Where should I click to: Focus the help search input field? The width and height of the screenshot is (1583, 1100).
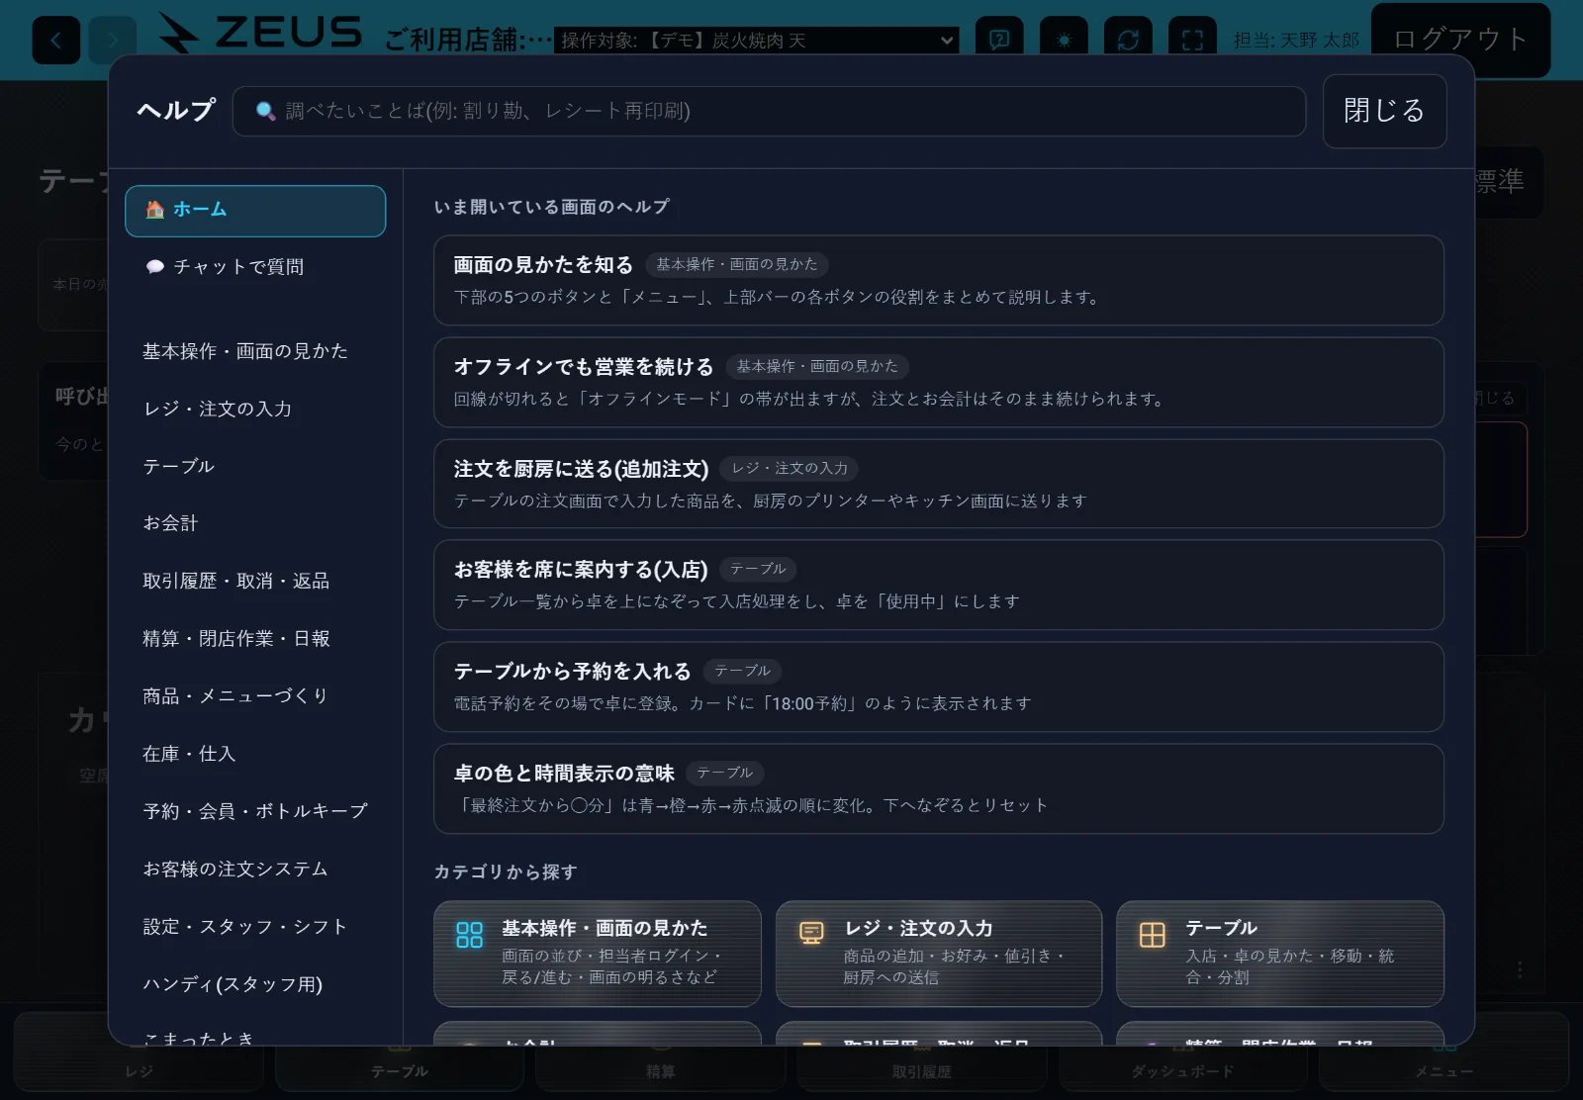tap(769, 111)
